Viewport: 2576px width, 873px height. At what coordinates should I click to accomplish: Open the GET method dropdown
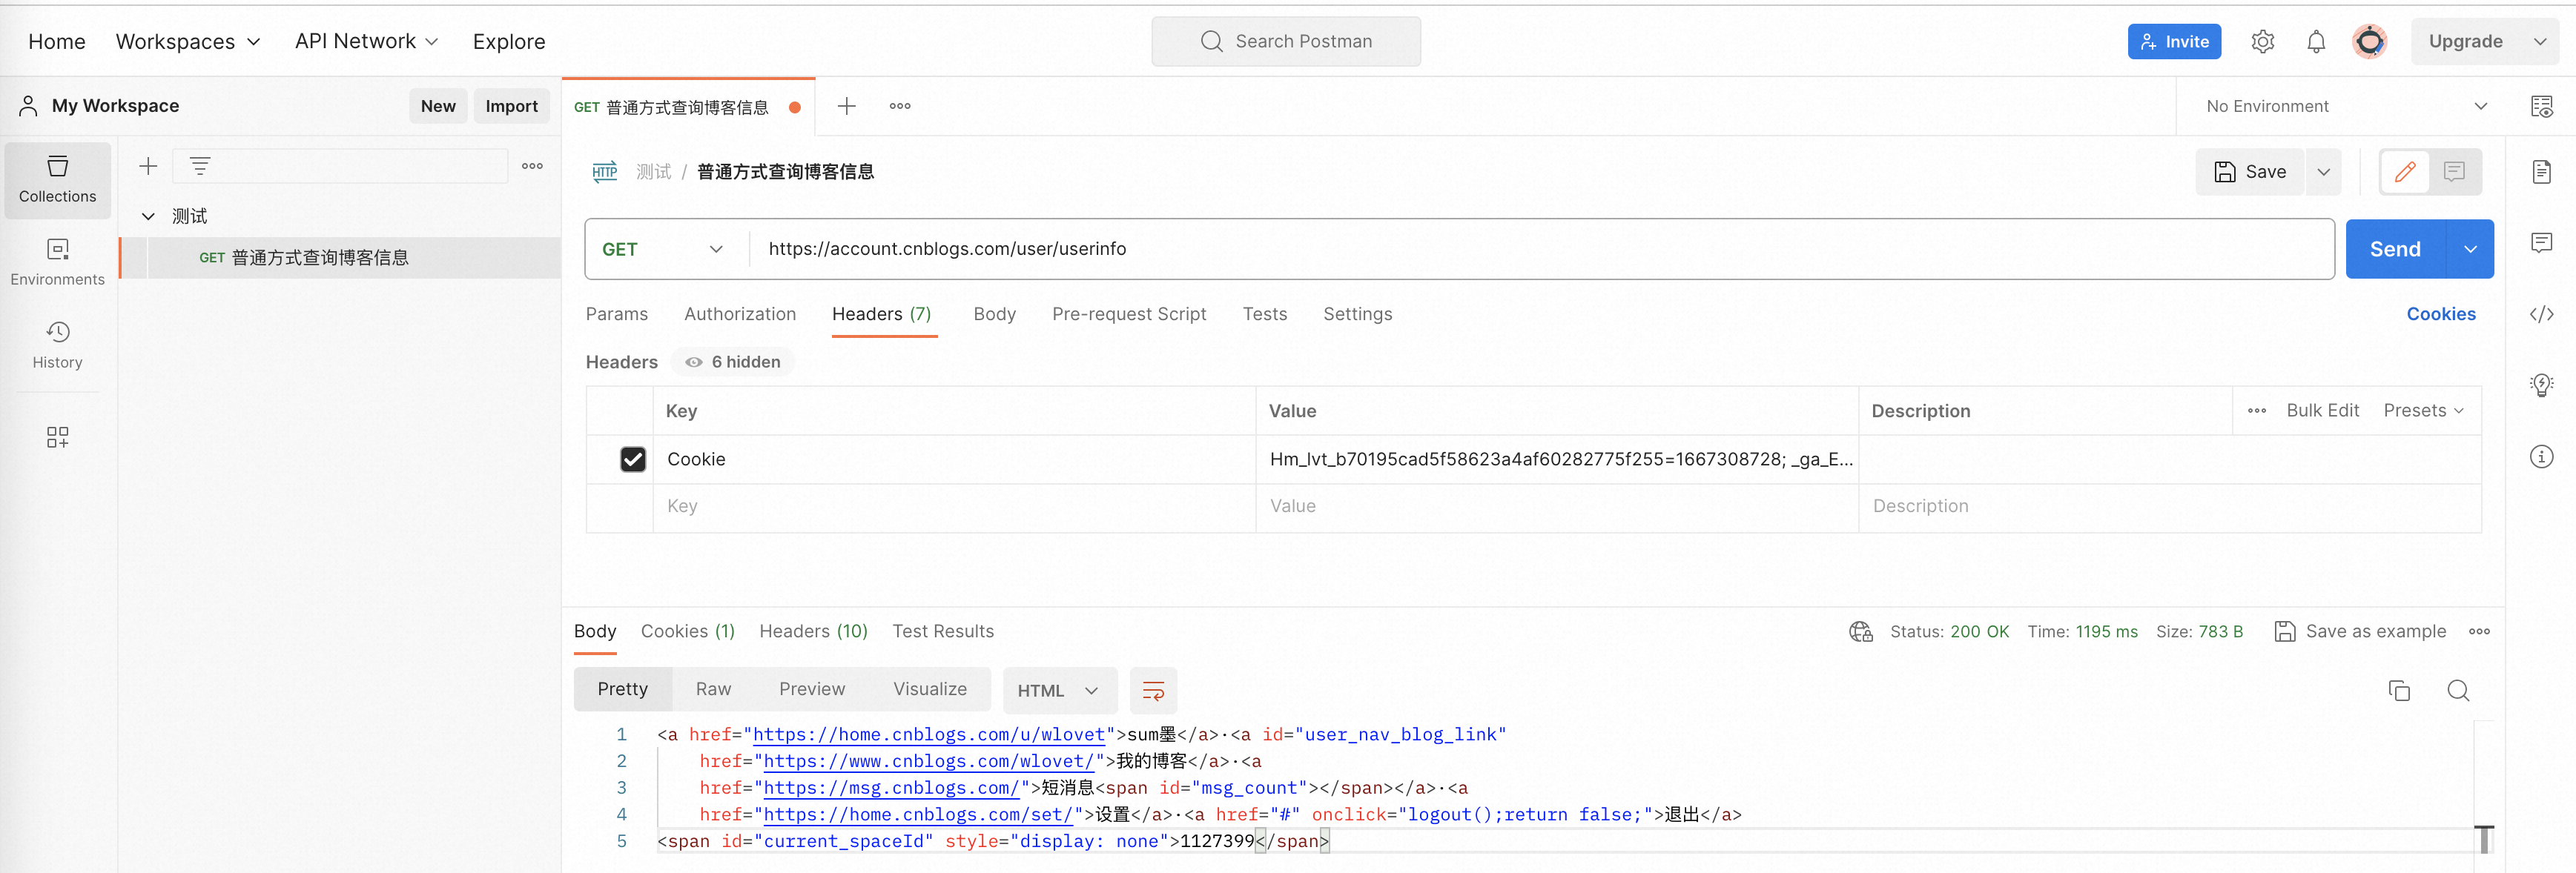(662, 249)
